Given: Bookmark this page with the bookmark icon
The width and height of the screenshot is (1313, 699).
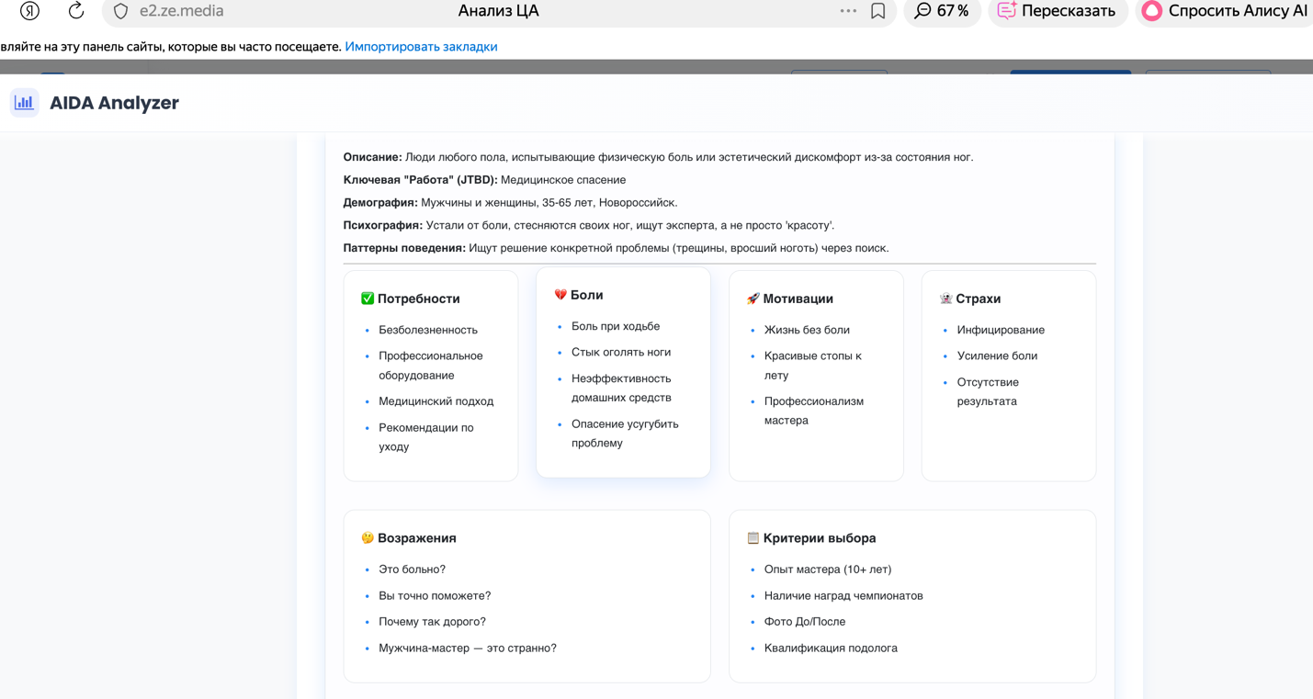Looking at the screenshot, I should (x=878, y=11).
